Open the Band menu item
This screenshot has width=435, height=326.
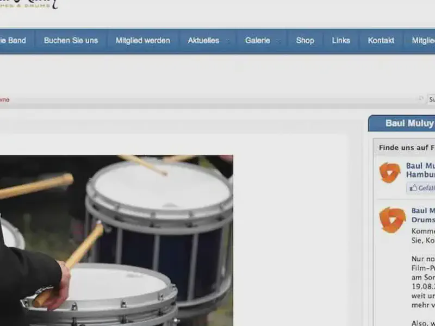(13, 40)
